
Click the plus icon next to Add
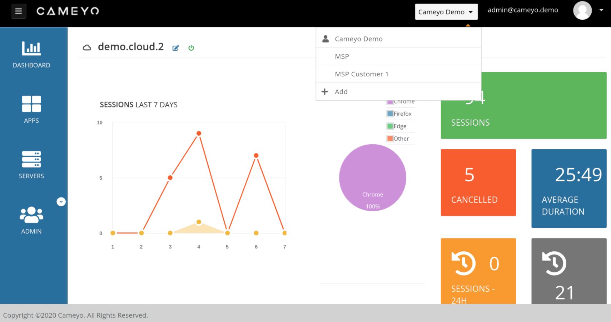pos(324,92)
